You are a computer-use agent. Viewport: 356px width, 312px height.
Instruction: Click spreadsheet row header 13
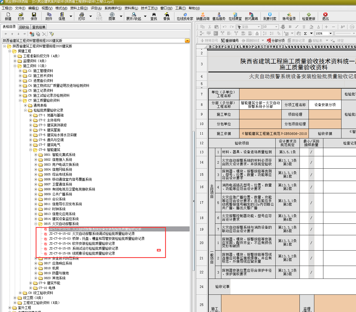pyautogui.click(x=202, y=152)
